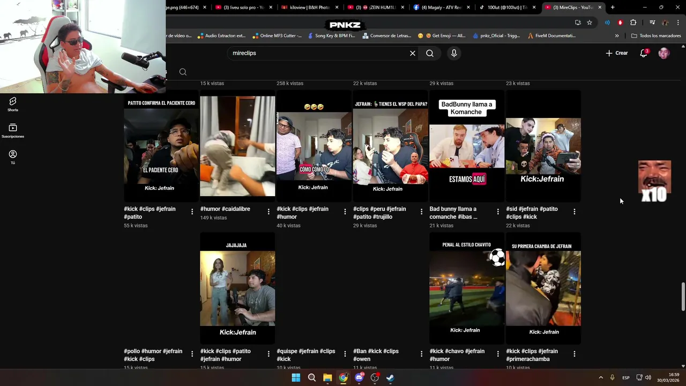Open options for Bad bunny llama a comanche
The height and width of the screenshot is (386, 686).
tap(498, 212)
